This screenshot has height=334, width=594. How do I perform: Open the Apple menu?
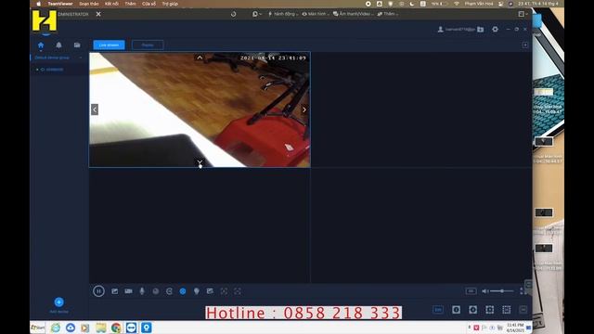(39, 4)
